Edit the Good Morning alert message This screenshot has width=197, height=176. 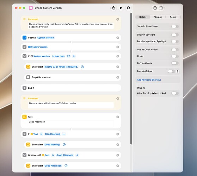pos(52,145)
